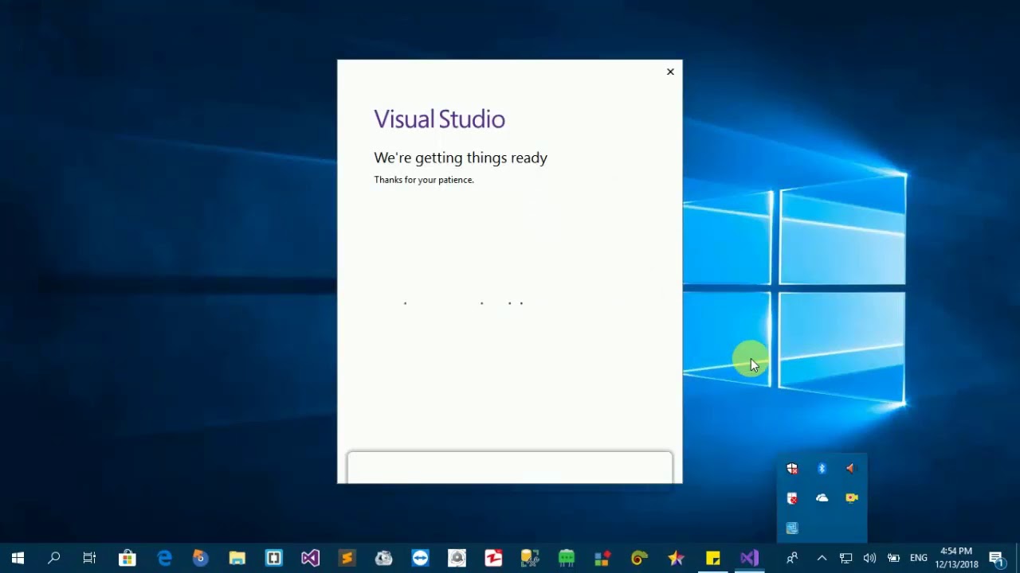Open orange speaker icon in tray overflow
This screenshot has width=1020, height=573.
point(851,469)
